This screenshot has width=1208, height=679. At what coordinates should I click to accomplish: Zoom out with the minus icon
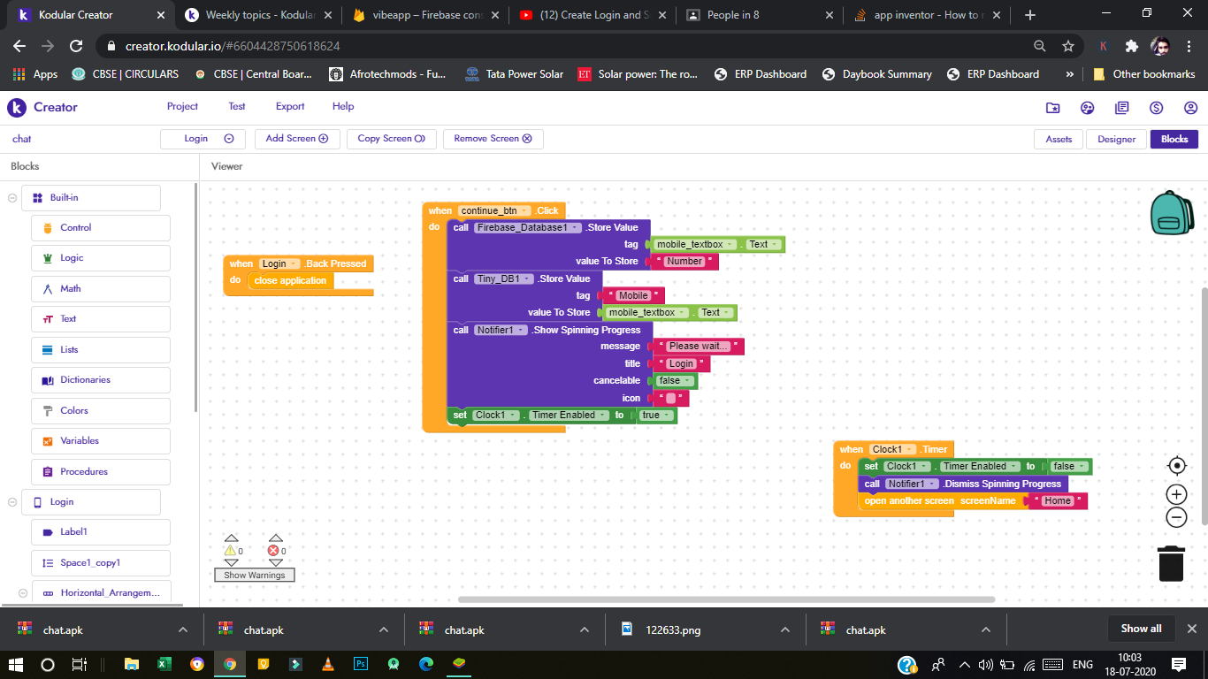(1176, 518)
